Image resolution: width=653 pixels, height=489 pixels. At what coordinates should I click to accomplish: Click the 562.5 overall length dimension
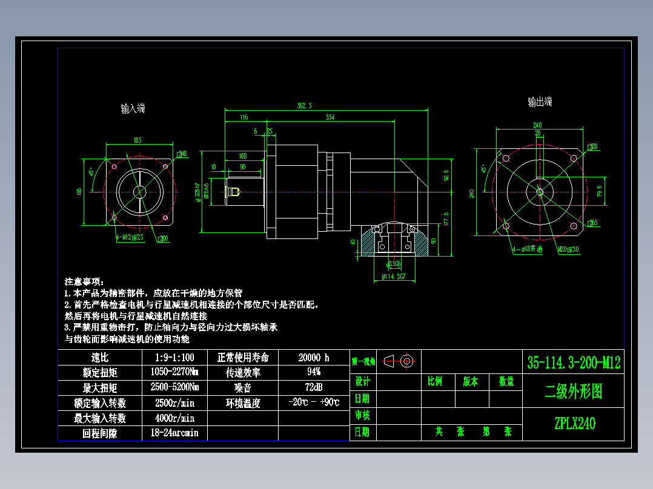pyautogui.click(x=305, y=104)
